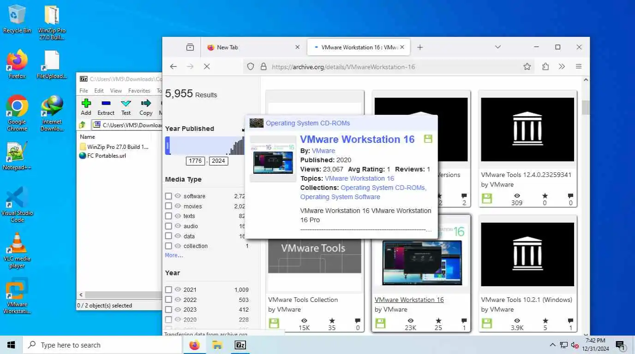Click the 7-Zip Copy button
This screenshot has width=635, height=354.
point(146,107)
